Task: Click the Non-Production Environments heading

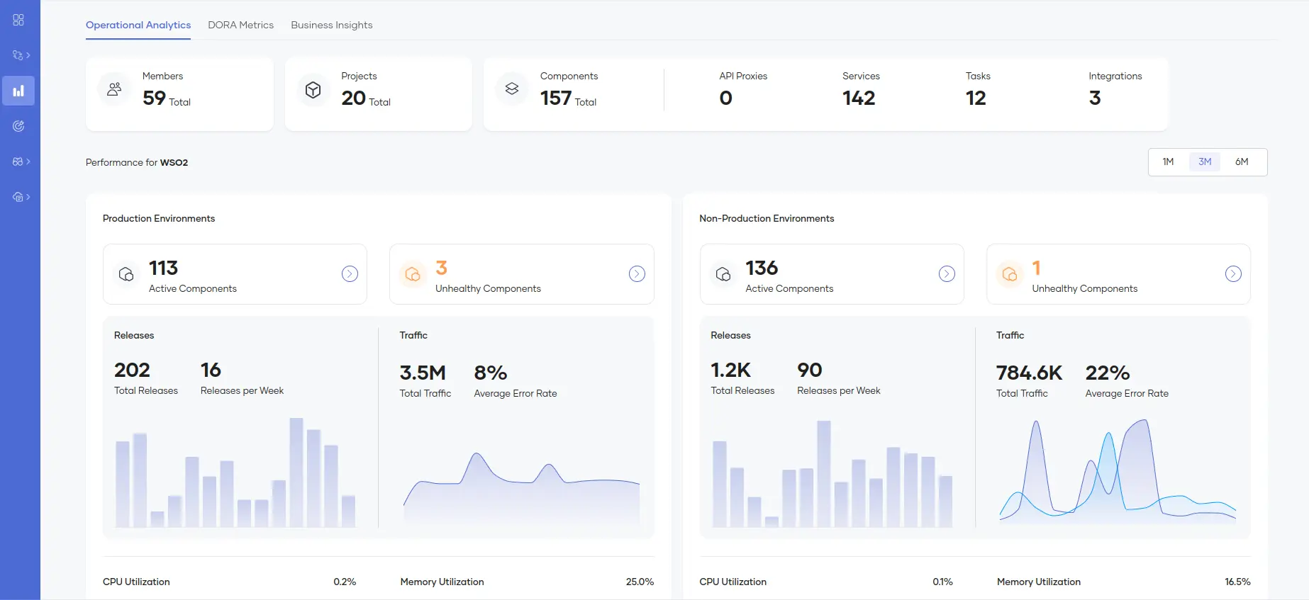Action: pos(767,218)
